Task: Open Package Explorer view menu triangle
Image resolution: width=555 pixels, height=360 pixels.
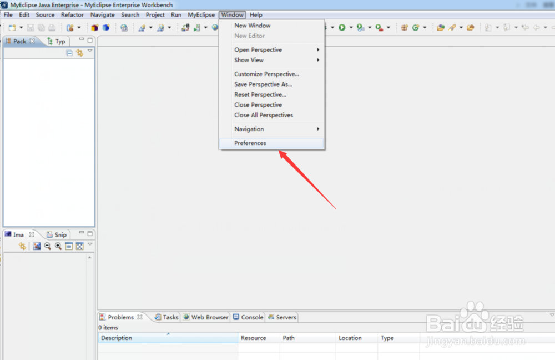Action: [x=90, y=51]
